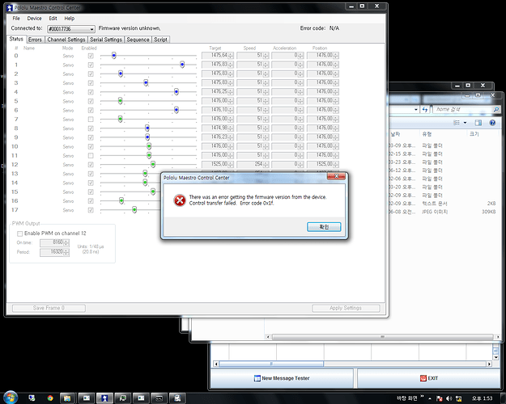This screenshot has width=506, height=404.
Task: Click the New Message Tester button
Action: 280,377
